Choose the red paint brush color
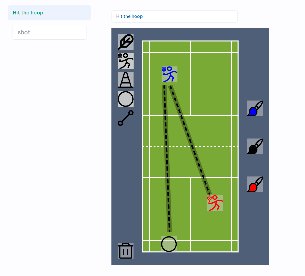The width and height of the screenshot is (305, 276). (x=255, y=184)
